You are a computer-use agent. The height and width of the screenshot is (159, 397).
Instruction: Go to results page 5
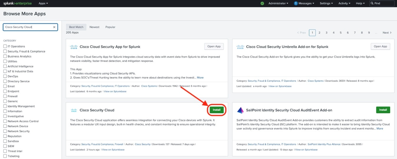[340, 33]
